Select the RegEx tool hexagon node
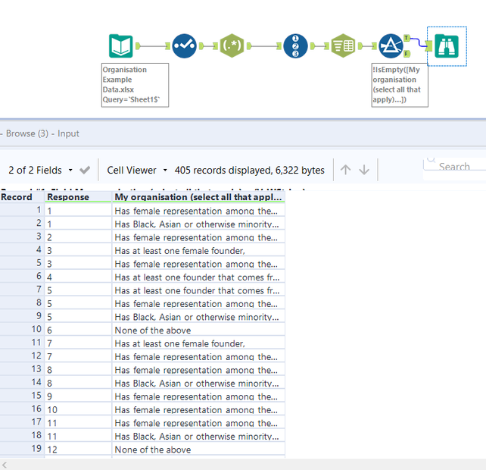The width and height of the screenshot is (486, 470). point(232,46)
